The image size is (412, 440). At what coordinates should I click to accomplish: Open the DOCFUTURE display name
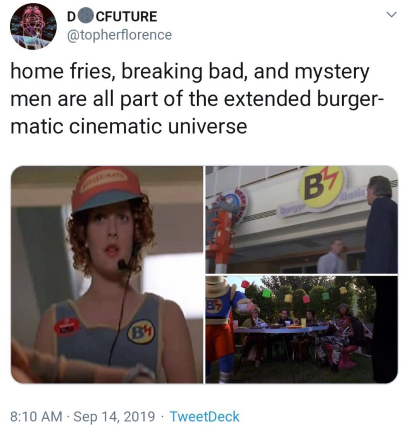click(x=112, y=17)
